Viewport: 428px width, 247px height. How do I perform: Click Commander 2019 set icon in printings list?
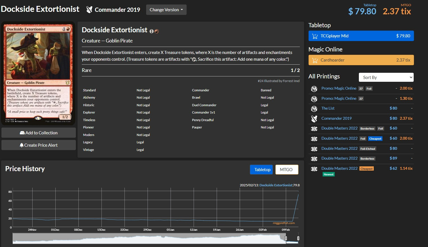pyautogui.click(x=314, y=119)
